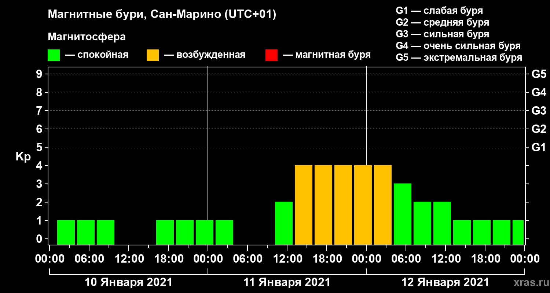Click the green Kp 2 bar on 11 January
Viewport: 550px width, 293px height.
284,223
